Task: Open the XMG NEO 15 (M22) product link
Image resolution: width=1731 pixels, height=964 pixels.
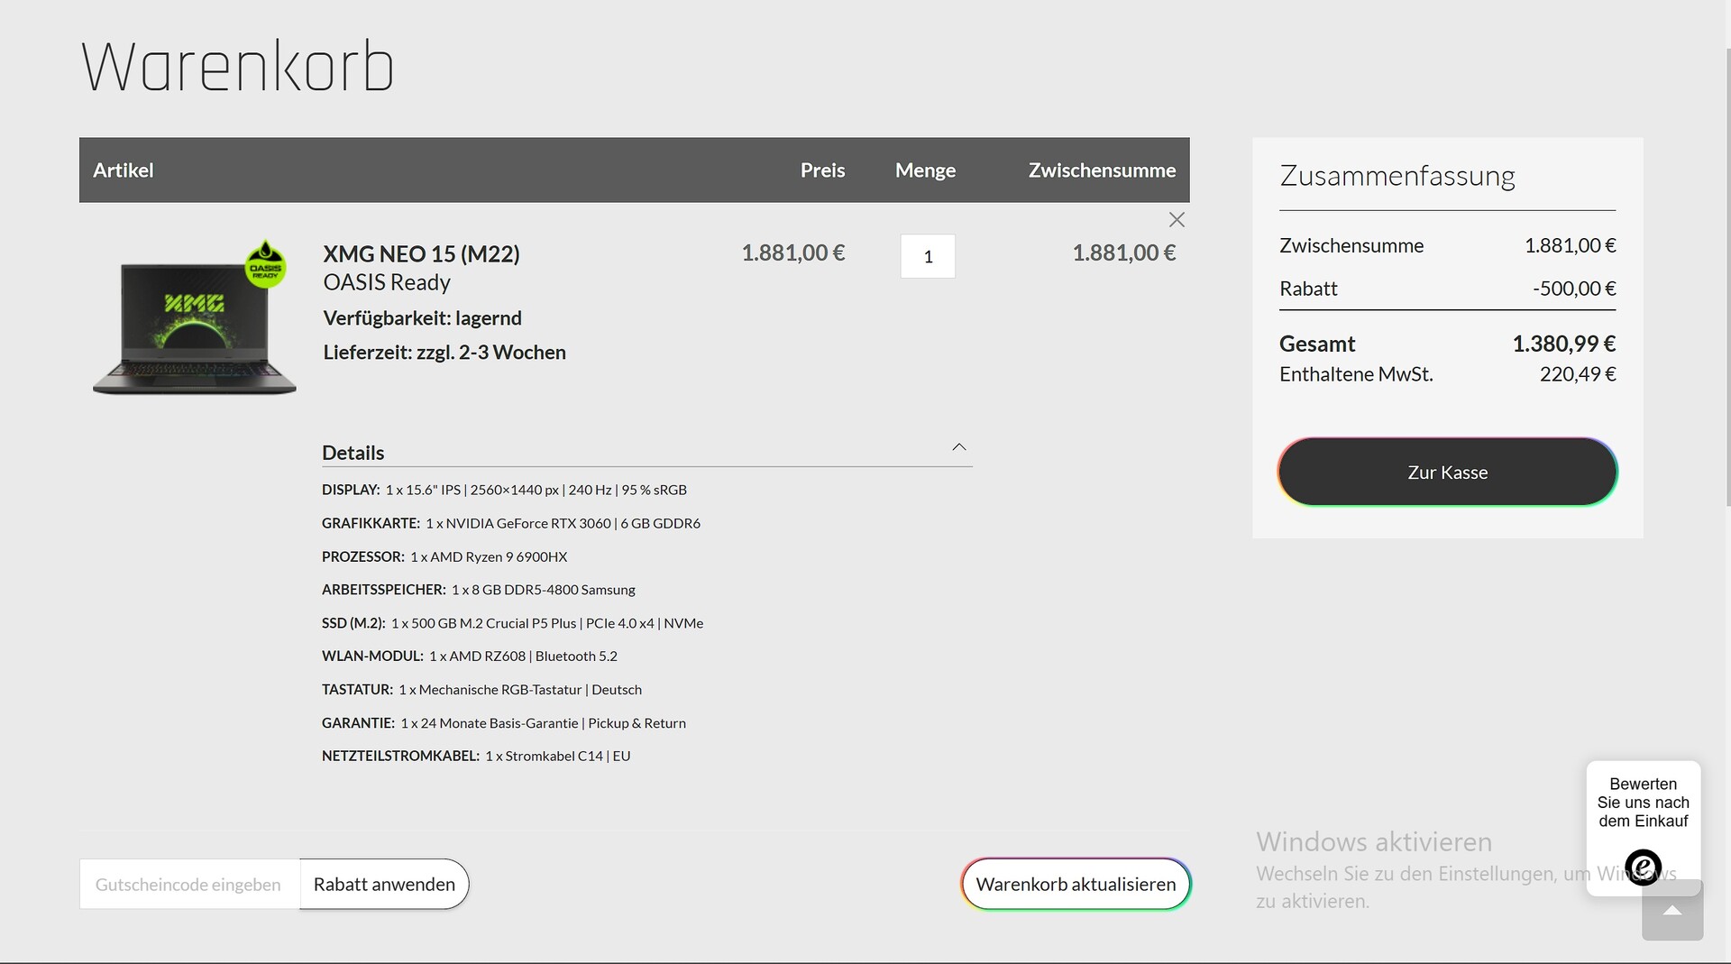Action: click(x=421, y=254)
